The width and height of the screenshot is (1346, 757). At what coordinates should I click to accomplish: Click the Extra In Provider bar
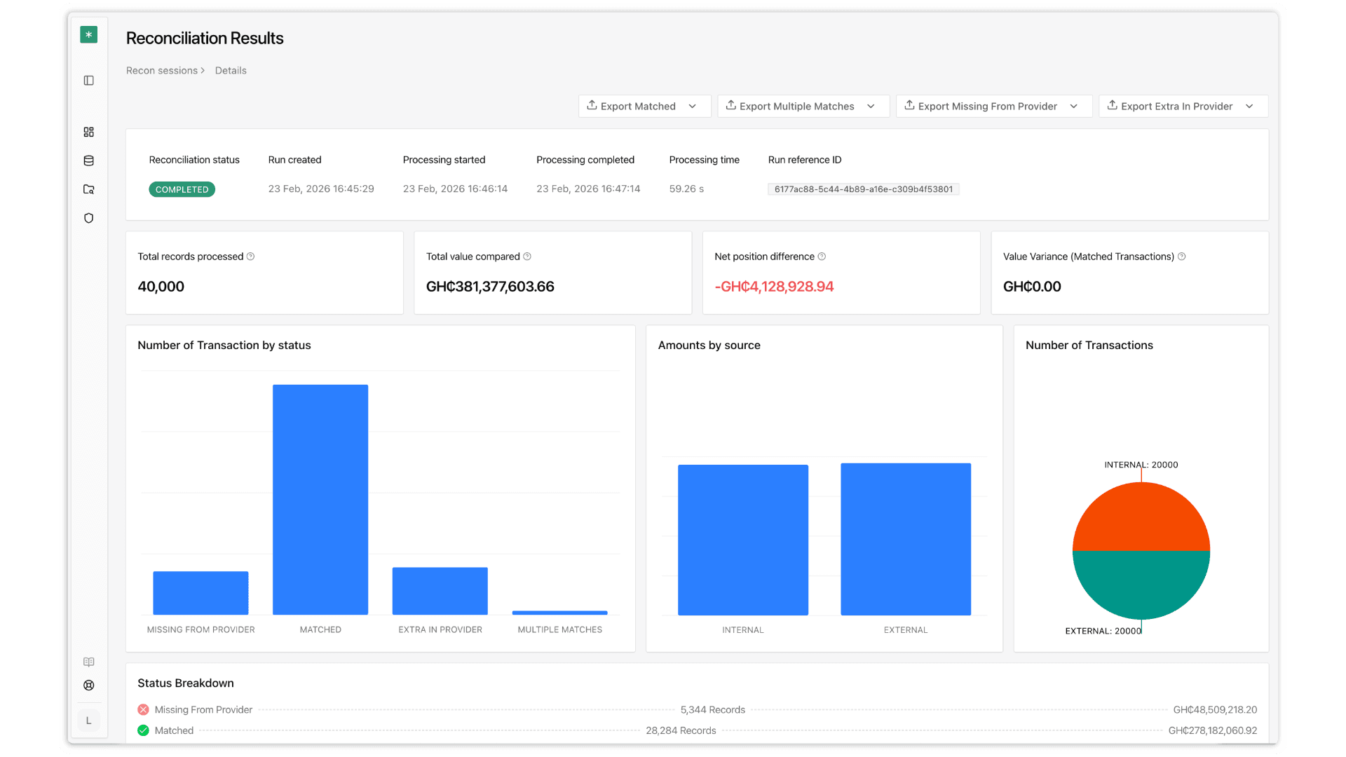440,591
